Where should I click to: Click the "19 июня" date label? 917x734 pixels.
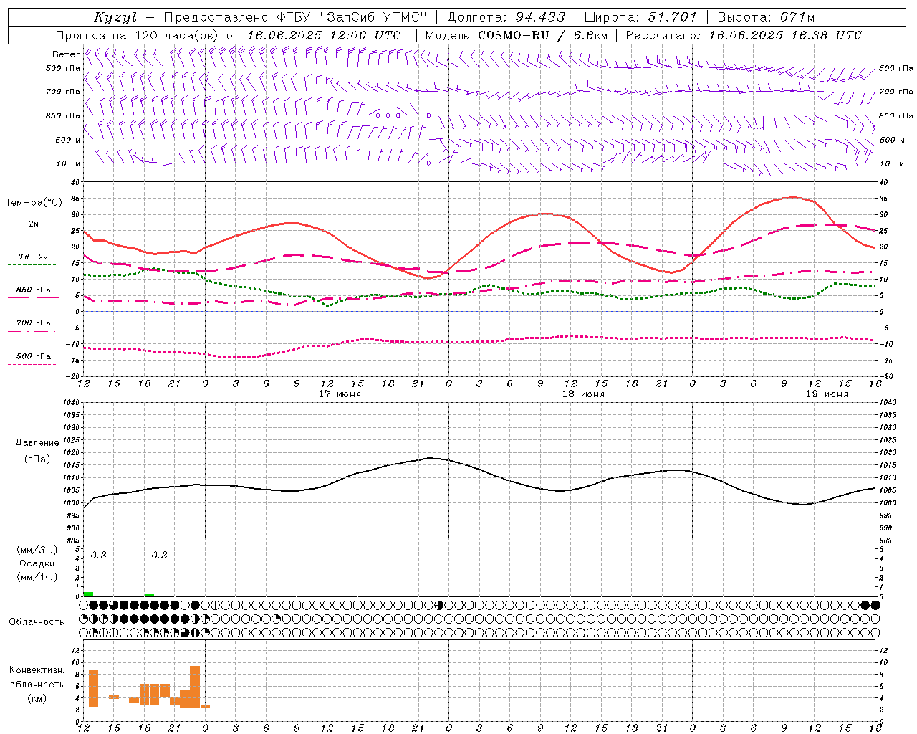pyautogui.click(x=827, y=394)
